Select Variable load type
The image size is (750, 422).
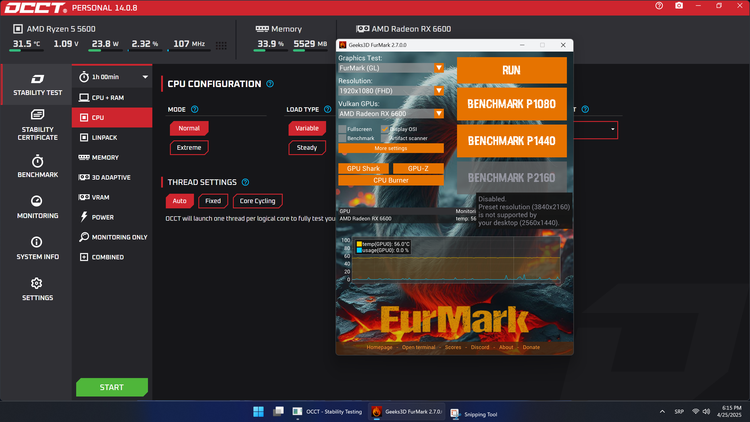pyautogui.click(x=307, y=128)
